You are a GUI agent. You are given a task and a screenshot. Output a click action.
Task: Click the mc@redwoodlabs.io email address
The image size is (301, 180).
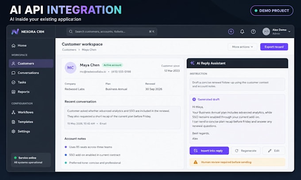[x=93, y=72]
